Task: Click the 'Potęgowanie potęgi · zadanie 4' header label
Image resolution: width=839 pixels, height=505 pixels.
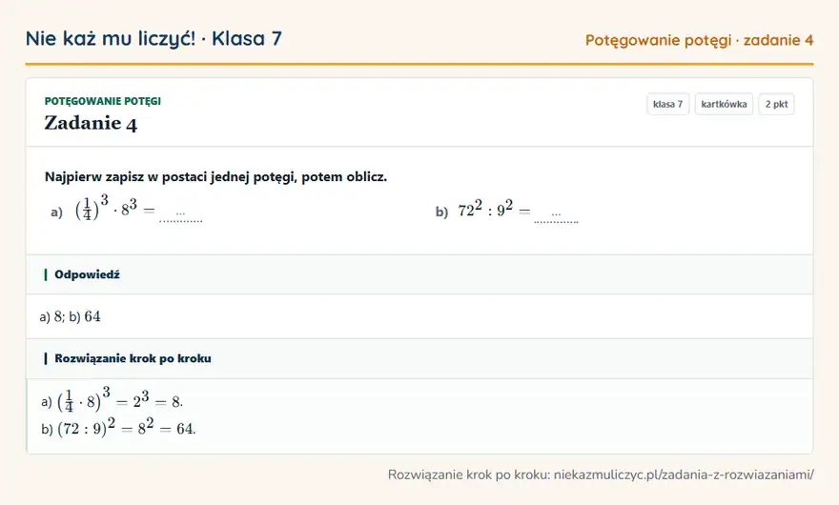Action: pyautogui.click(x=700, y=40)
